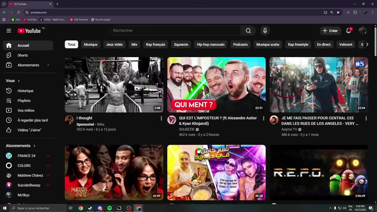Image resolution: width=377 pixels, height=212 pixels.
Task: Click the bookmark star icon
Action: 338,12
